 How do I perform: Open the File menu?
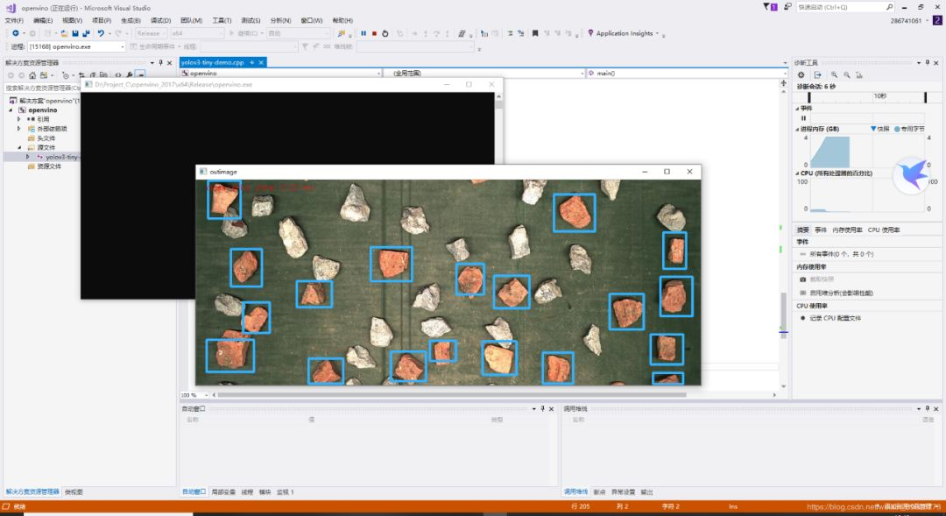(15, 20)
